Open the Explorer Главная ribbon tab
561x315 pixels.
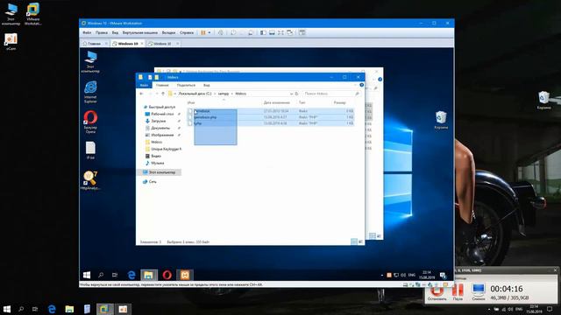tap(162, 86)
